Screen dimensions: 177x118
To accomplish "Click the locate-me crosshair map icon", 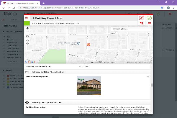I will (x=27, y=36).
